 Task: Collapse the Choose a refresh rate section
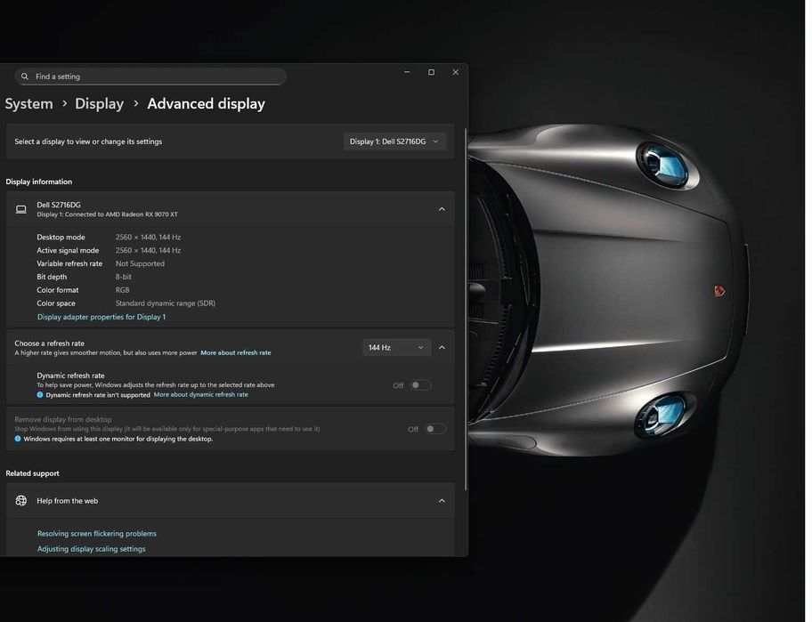click(x=442, y=348)
